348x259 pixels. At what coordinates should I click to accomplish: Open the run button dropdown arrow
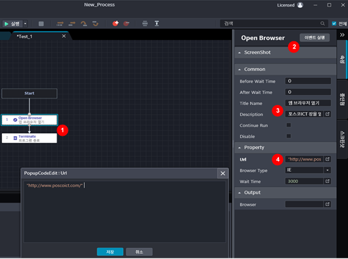[25, 24]
